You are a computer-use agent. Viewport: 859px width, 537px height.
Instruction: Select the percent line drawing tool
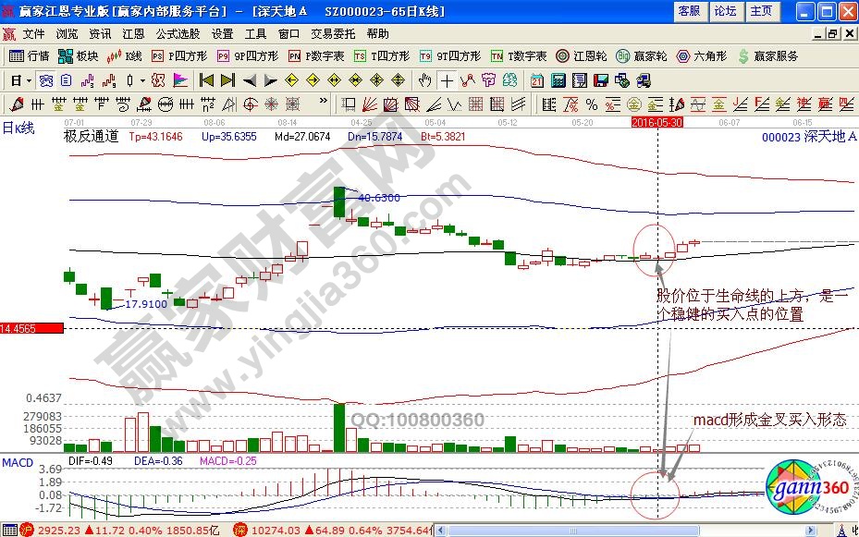click(591, 103)
